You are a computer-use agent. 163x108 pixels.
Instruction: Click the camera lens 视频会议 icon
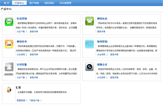pyautogui.click(x=89, y=67)
